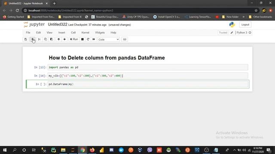Open Firefox from the taskbar
The image size is (275, 154).
coord(92,150)
